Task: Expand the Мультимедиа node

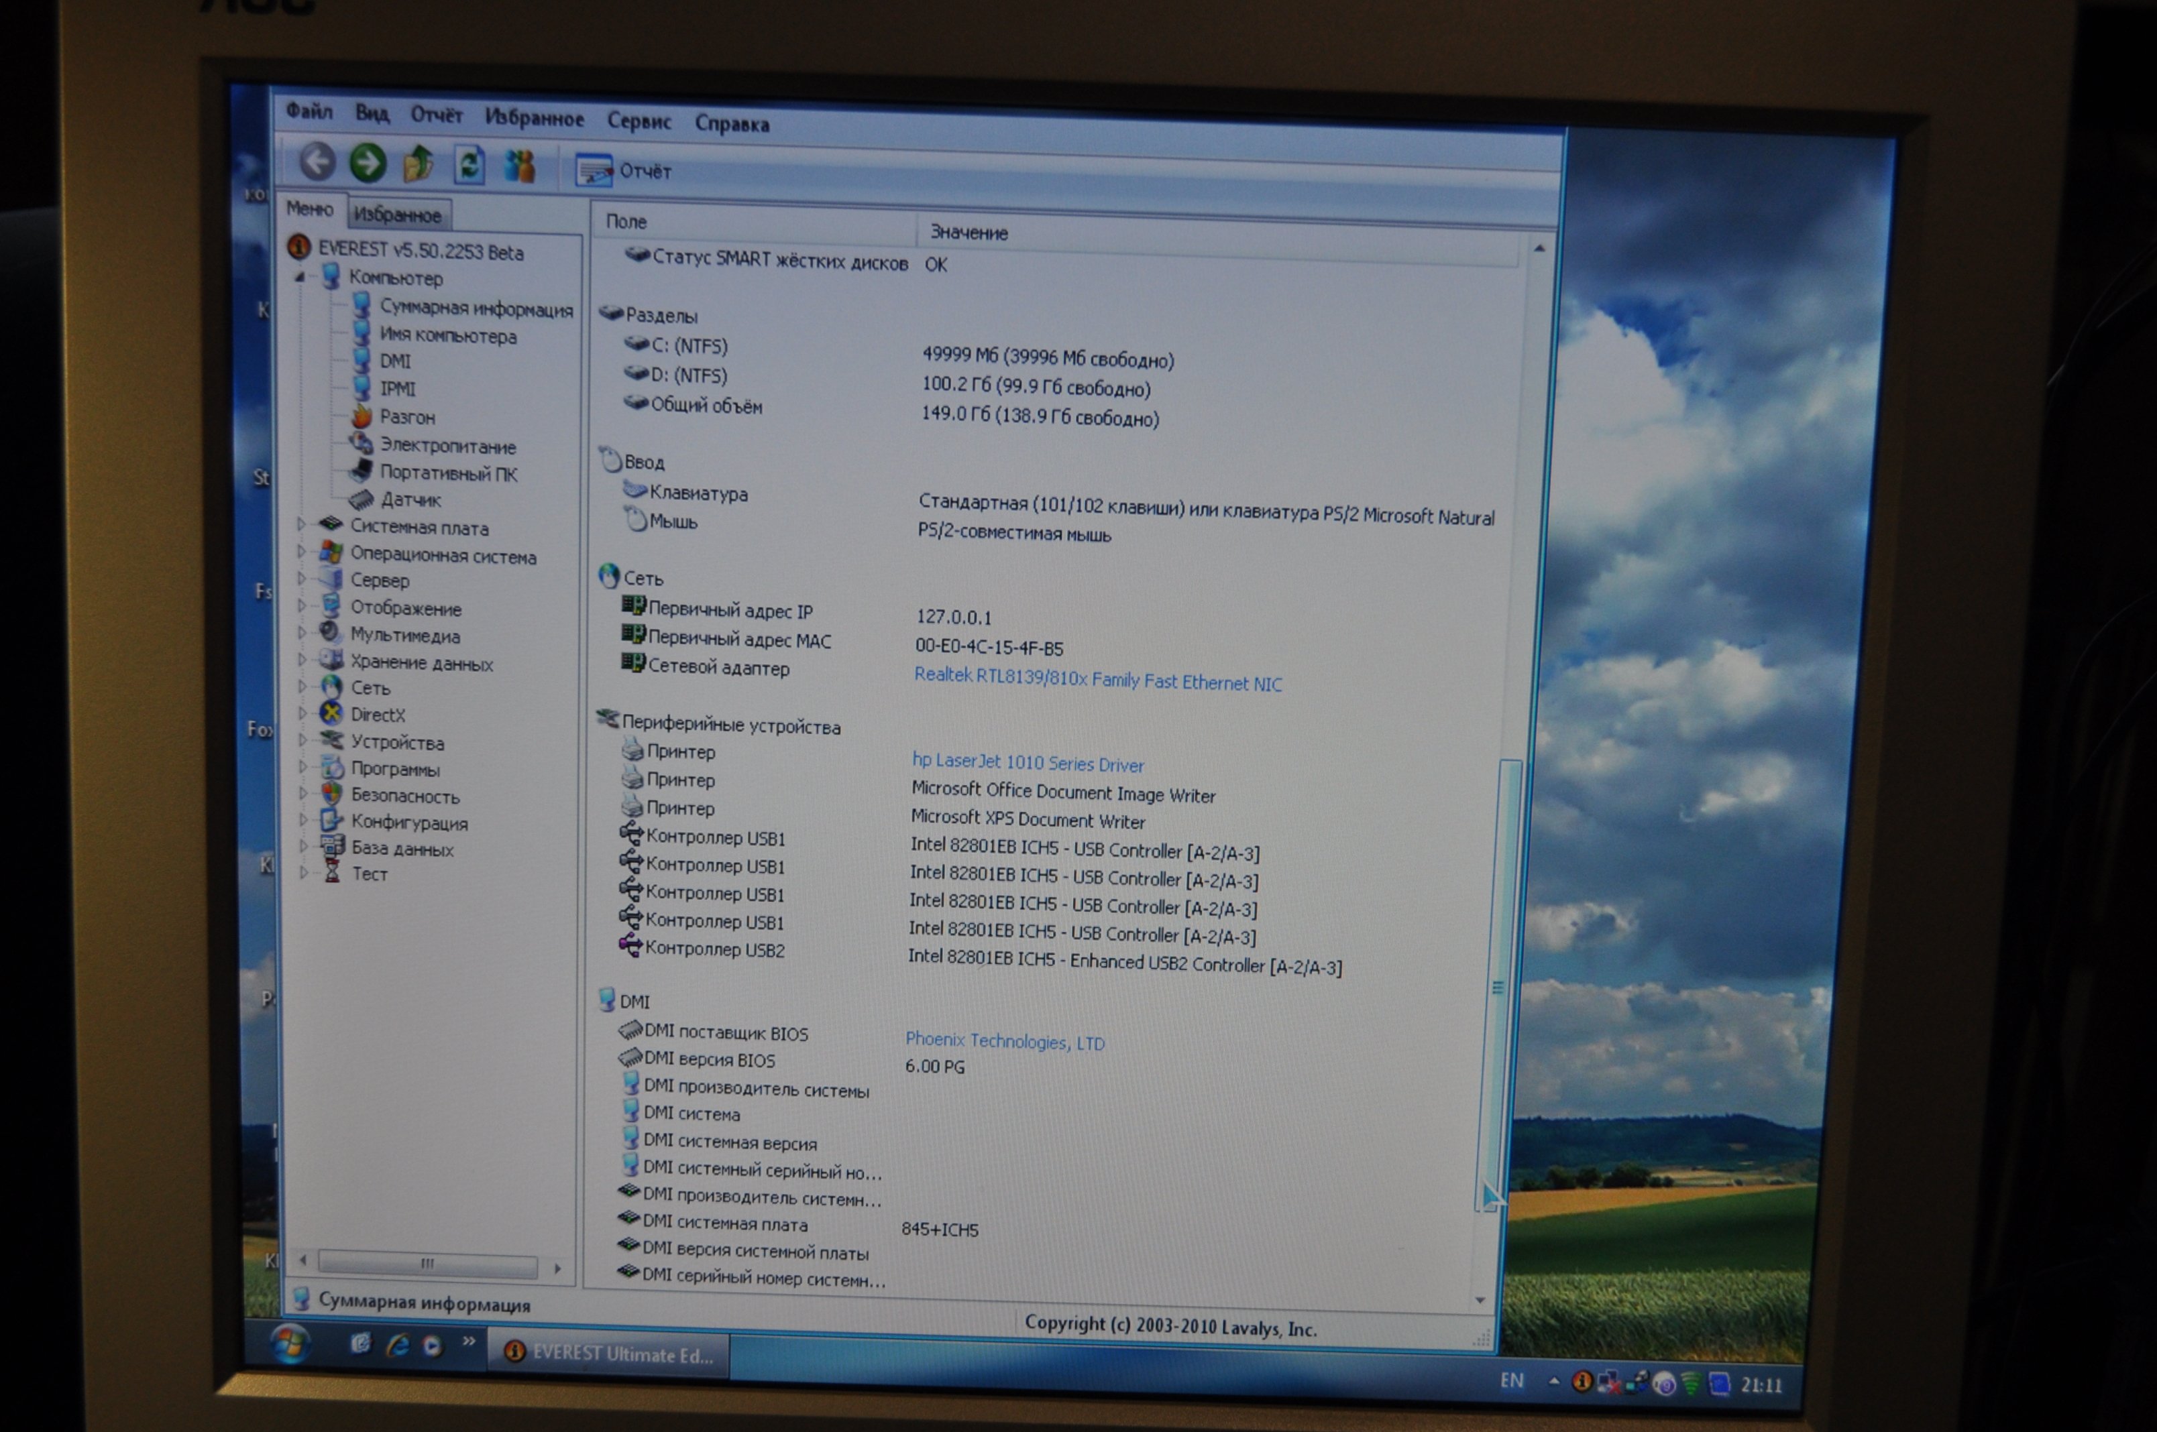Action: pyautogui.click(x=302, y=632)
